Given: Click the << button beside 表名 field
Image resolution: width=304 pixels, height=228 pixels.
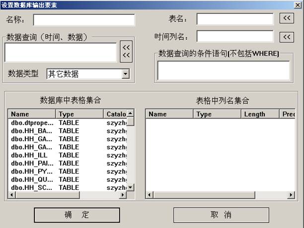Looking at the screenshot, I should [287, 19].
